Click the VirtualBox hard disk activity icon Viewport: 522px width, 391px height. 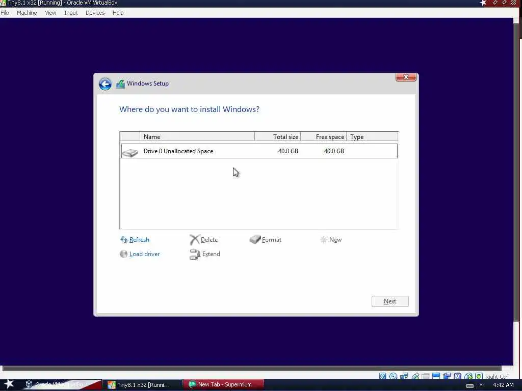382,376
